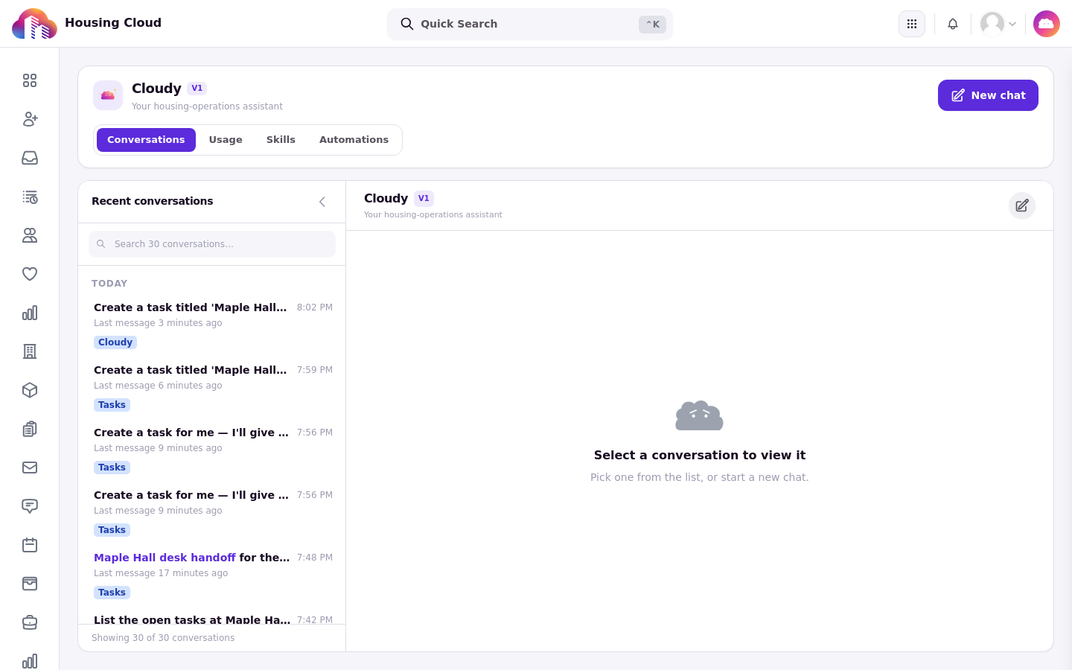
Task: Open the cube box icon in sidebar
Action: pyautogui.click(x=30, y=390)
